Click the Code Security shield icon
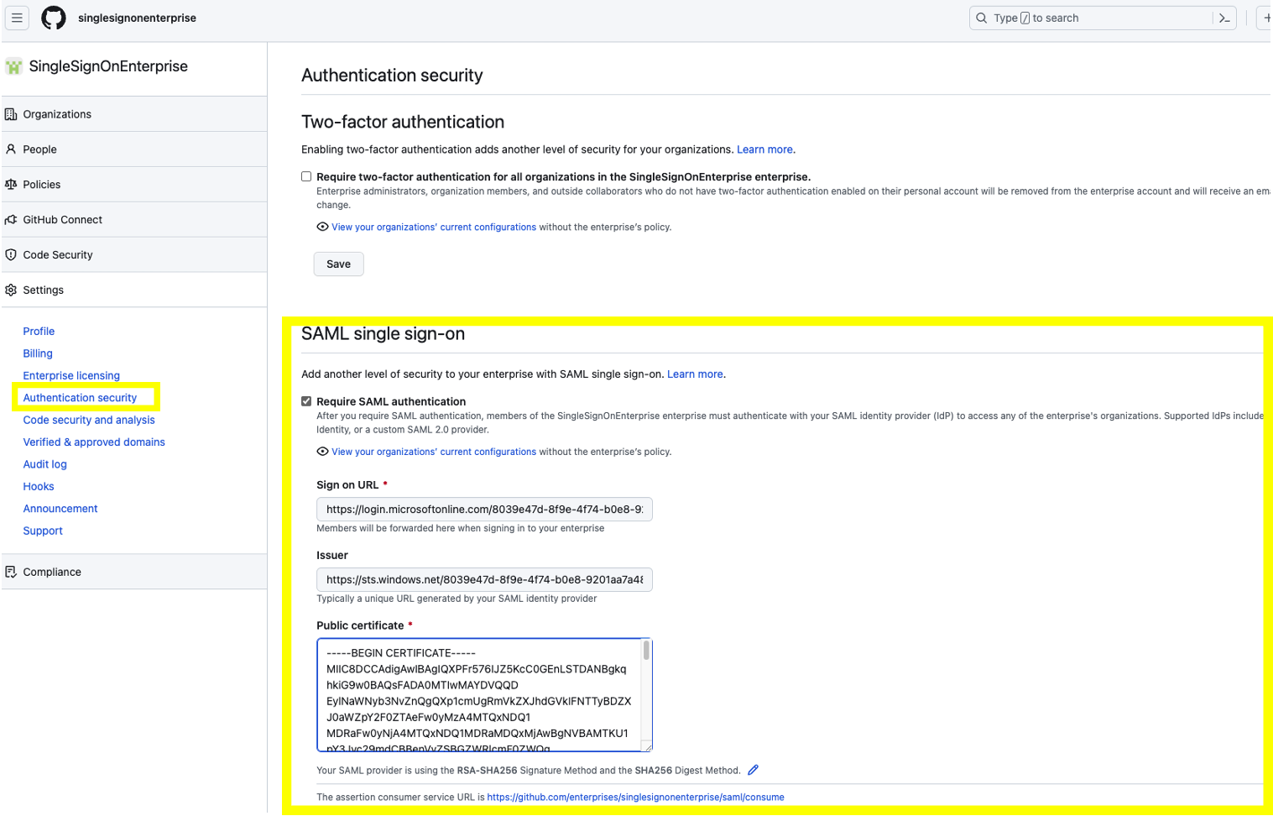The image size is (1273, 816). coord(11,255)
